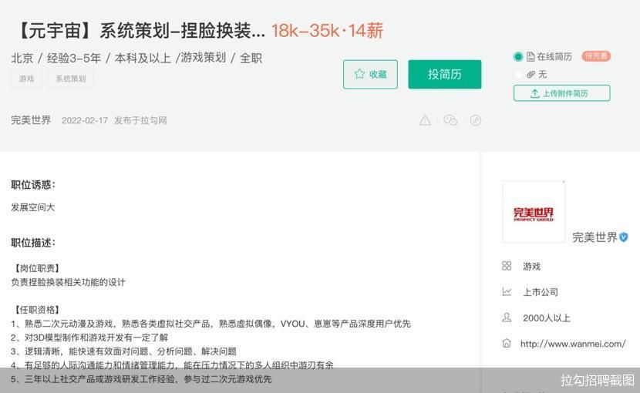Click the verified shield badge icon

624,237
